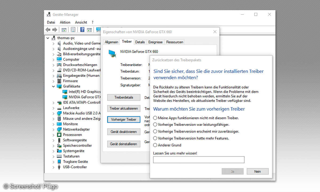
Task: Pick 'hatte mehr Features' radio option
Action: click(155, 138)
